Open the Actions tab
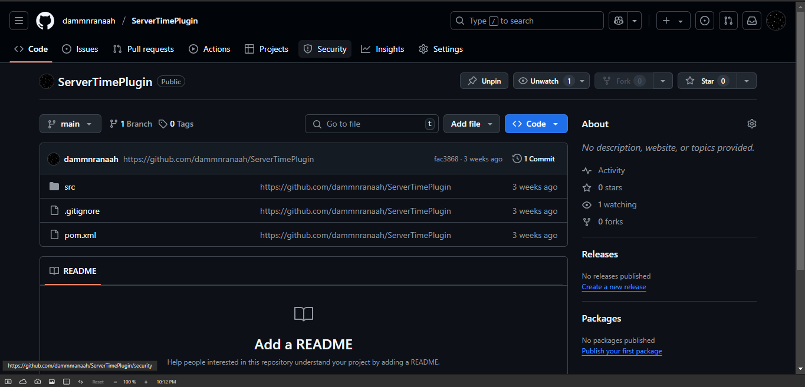805x387 pixels. tap(209, 49)
